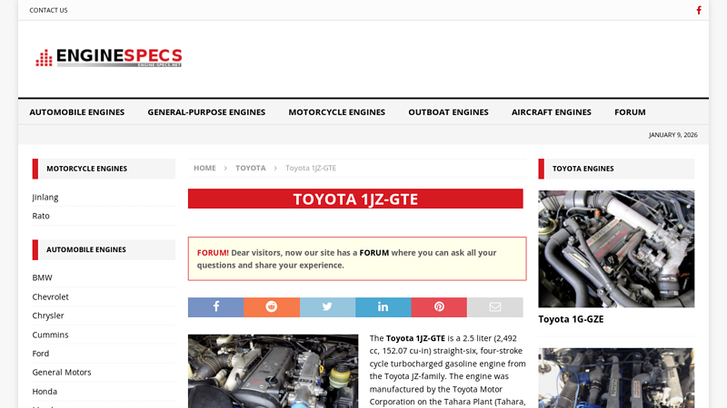The height and width of the screenshot is (408, 727).
Task: Share article on LinkedIn
Action: point(383,307)
